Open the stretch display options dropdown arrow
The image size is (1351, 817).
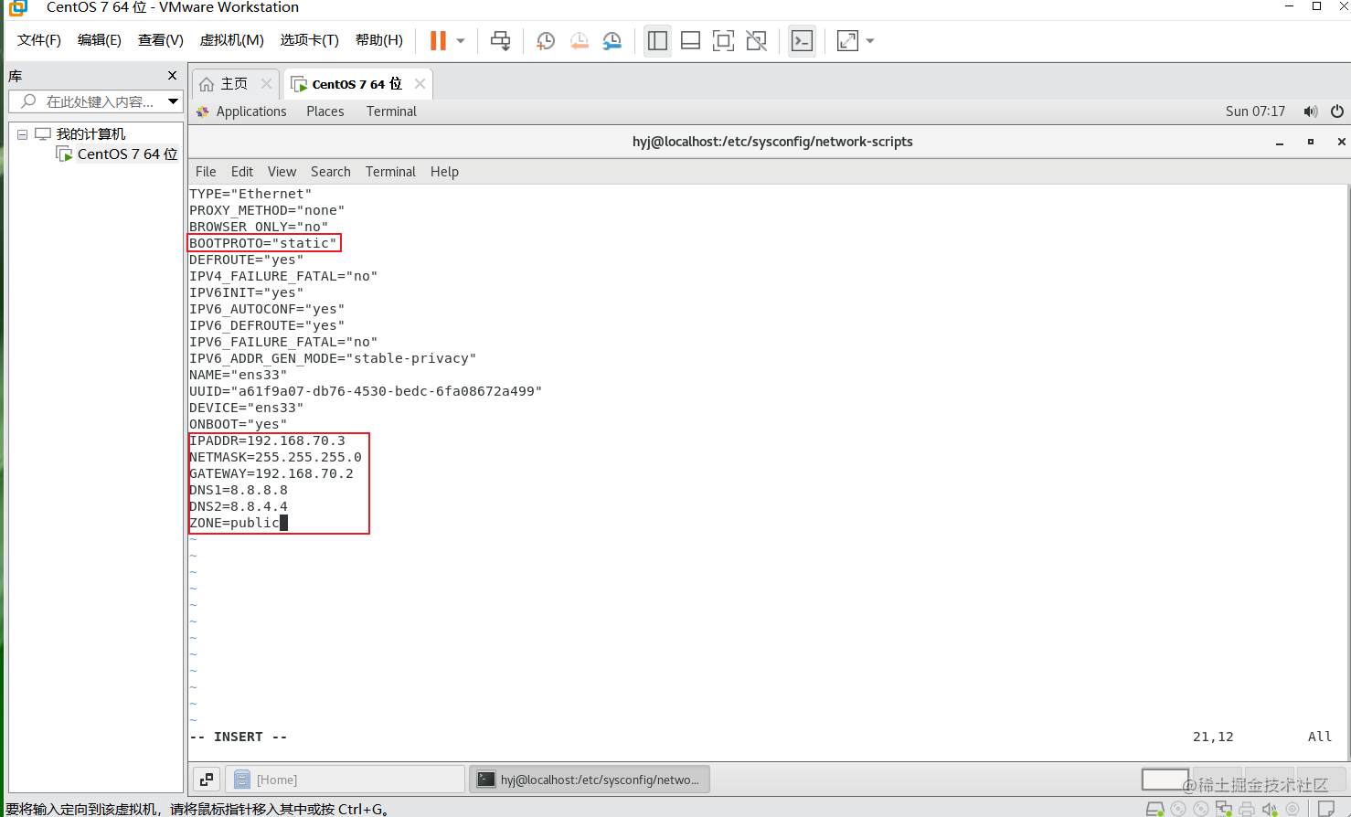pos(870,41)
